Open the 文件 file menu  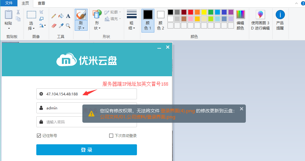tap(9, 3)
